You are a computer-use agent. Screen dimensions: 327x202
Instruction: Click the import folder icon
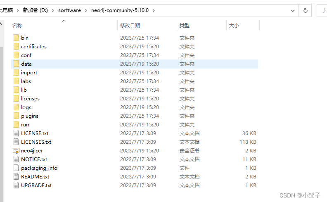[16, 73]
